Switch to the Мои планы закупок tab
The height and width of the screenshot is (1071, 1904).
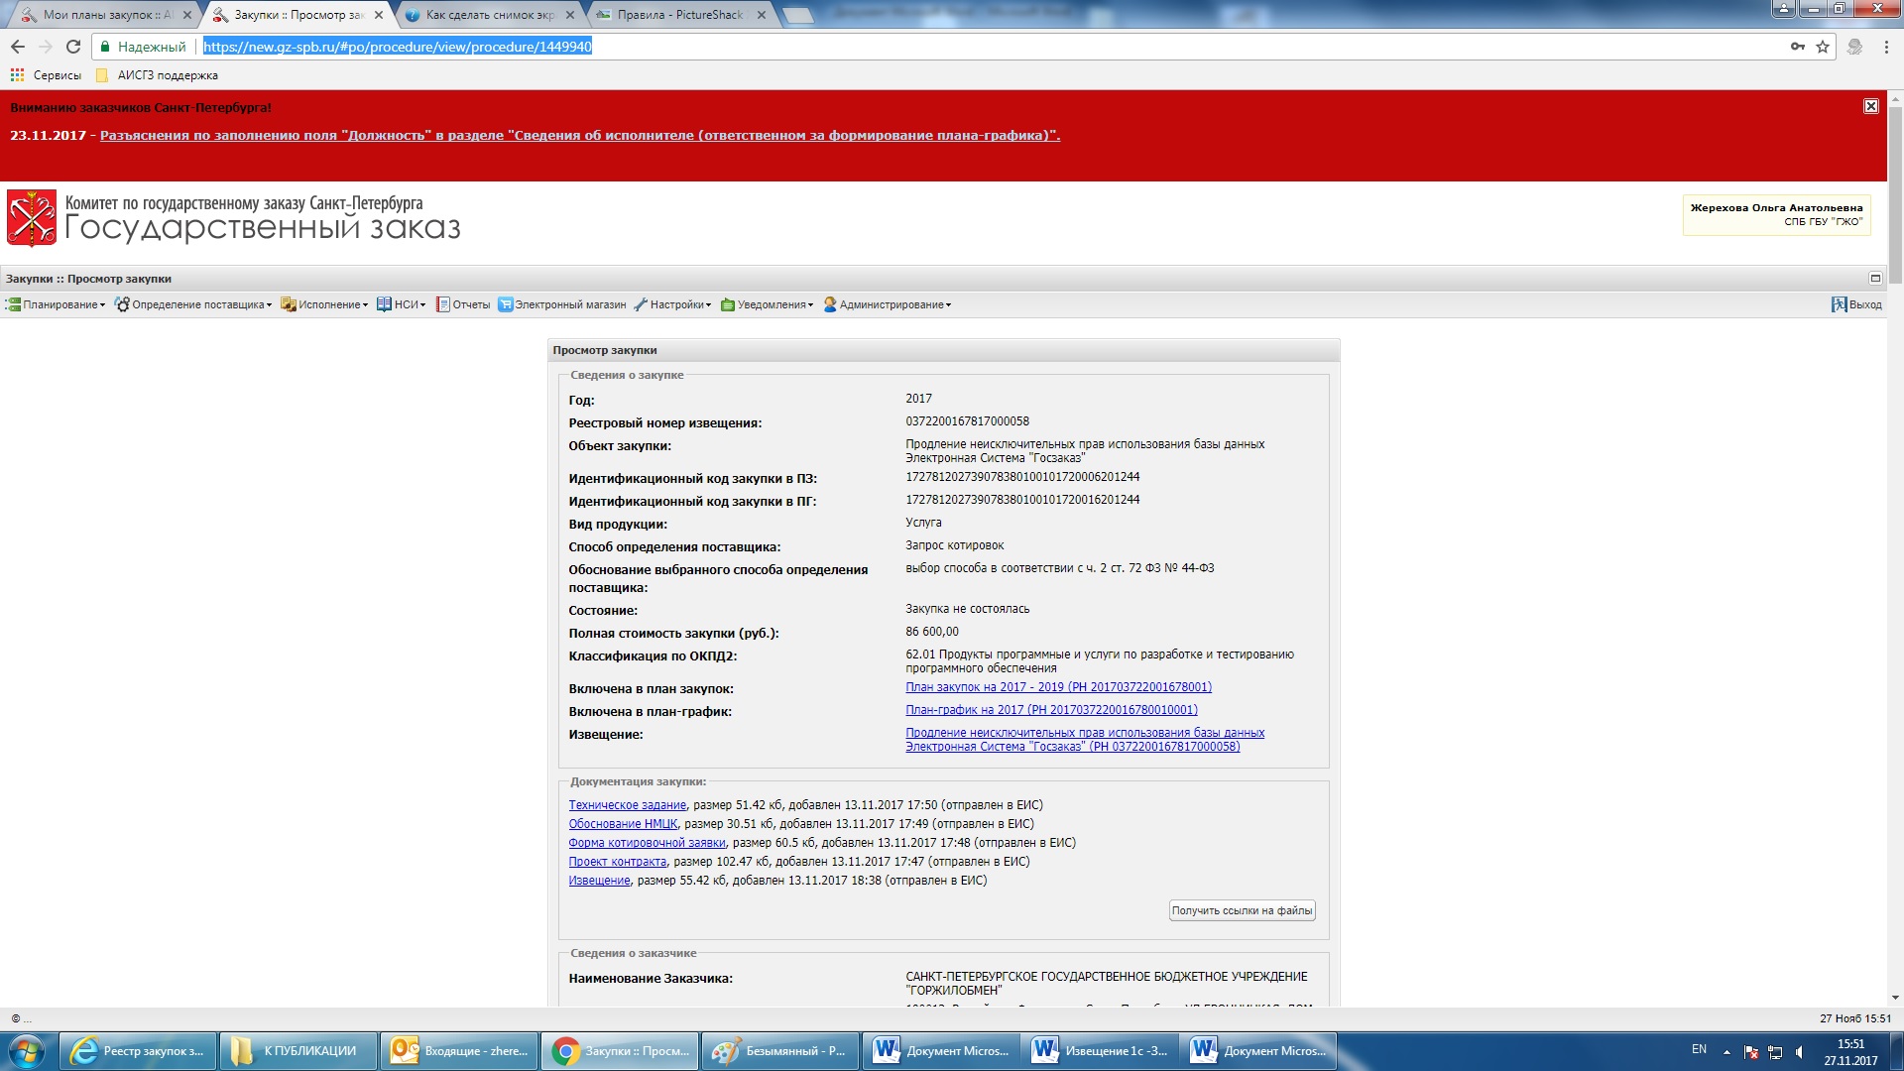click(x=107, y=15)
